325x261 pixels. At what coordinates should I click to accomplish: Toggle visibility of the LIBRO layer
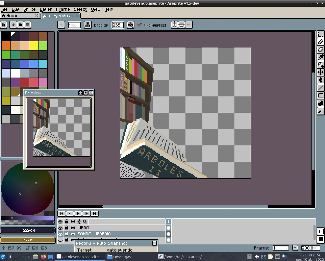(60, 228)
